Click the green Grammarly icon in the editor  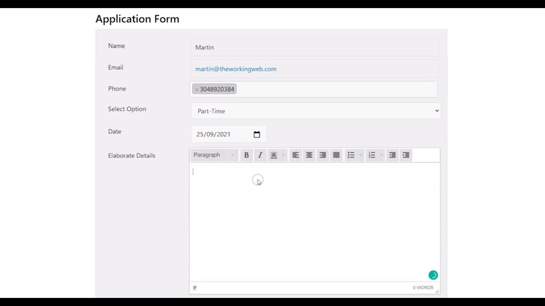tap(433, 275)
